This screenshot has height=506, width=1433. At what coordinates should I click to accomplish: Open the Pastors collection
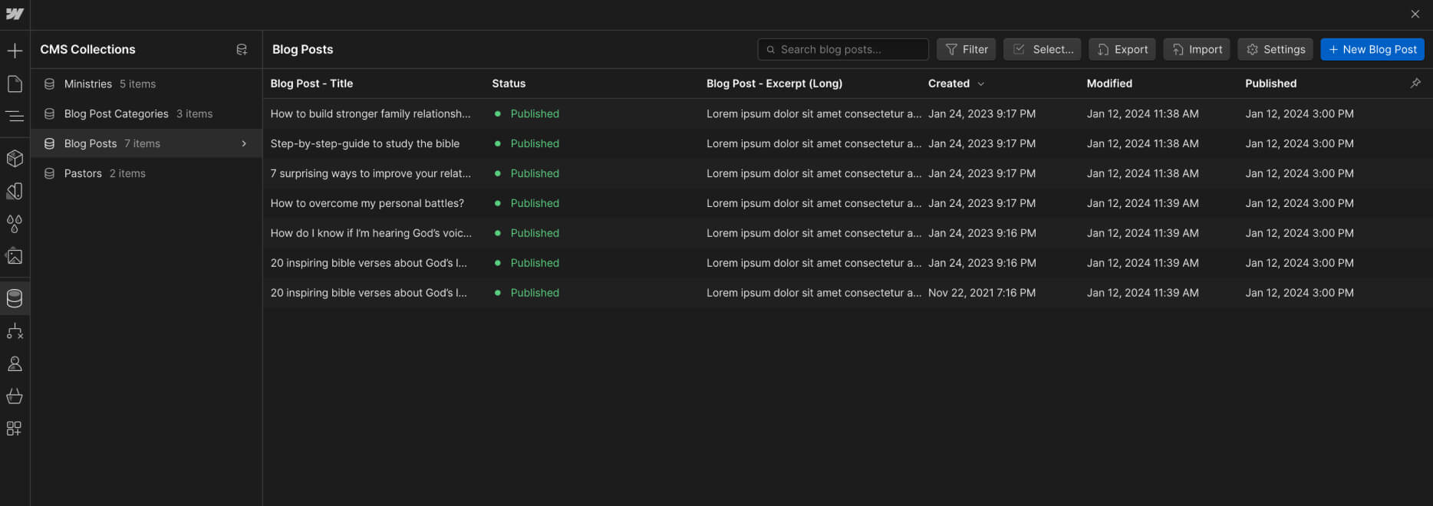pyautogui.click(x=147, y=173)
